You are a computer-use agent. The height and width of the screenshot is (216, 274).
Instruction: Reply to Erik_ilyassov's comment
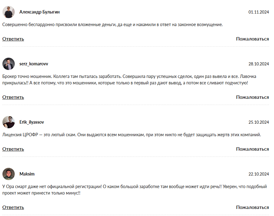[13, 149]
